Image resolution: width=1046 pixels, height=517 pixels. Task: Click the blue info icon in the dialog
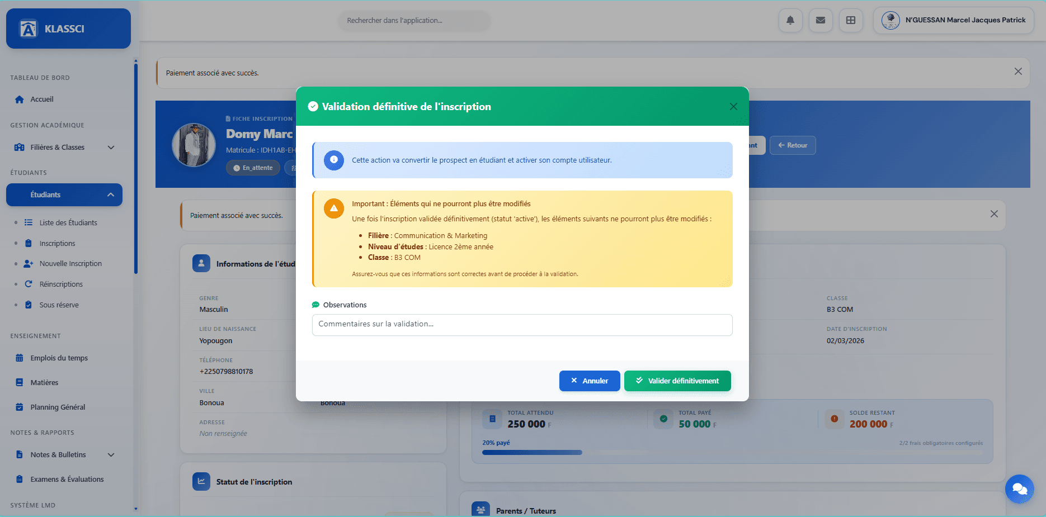334,160
